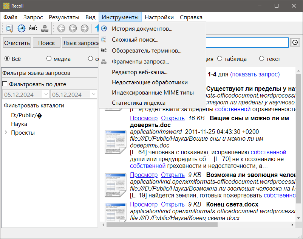Open the query fragments toolbar icon
Viewport: 303px width, 239px height.
[45, 28]
